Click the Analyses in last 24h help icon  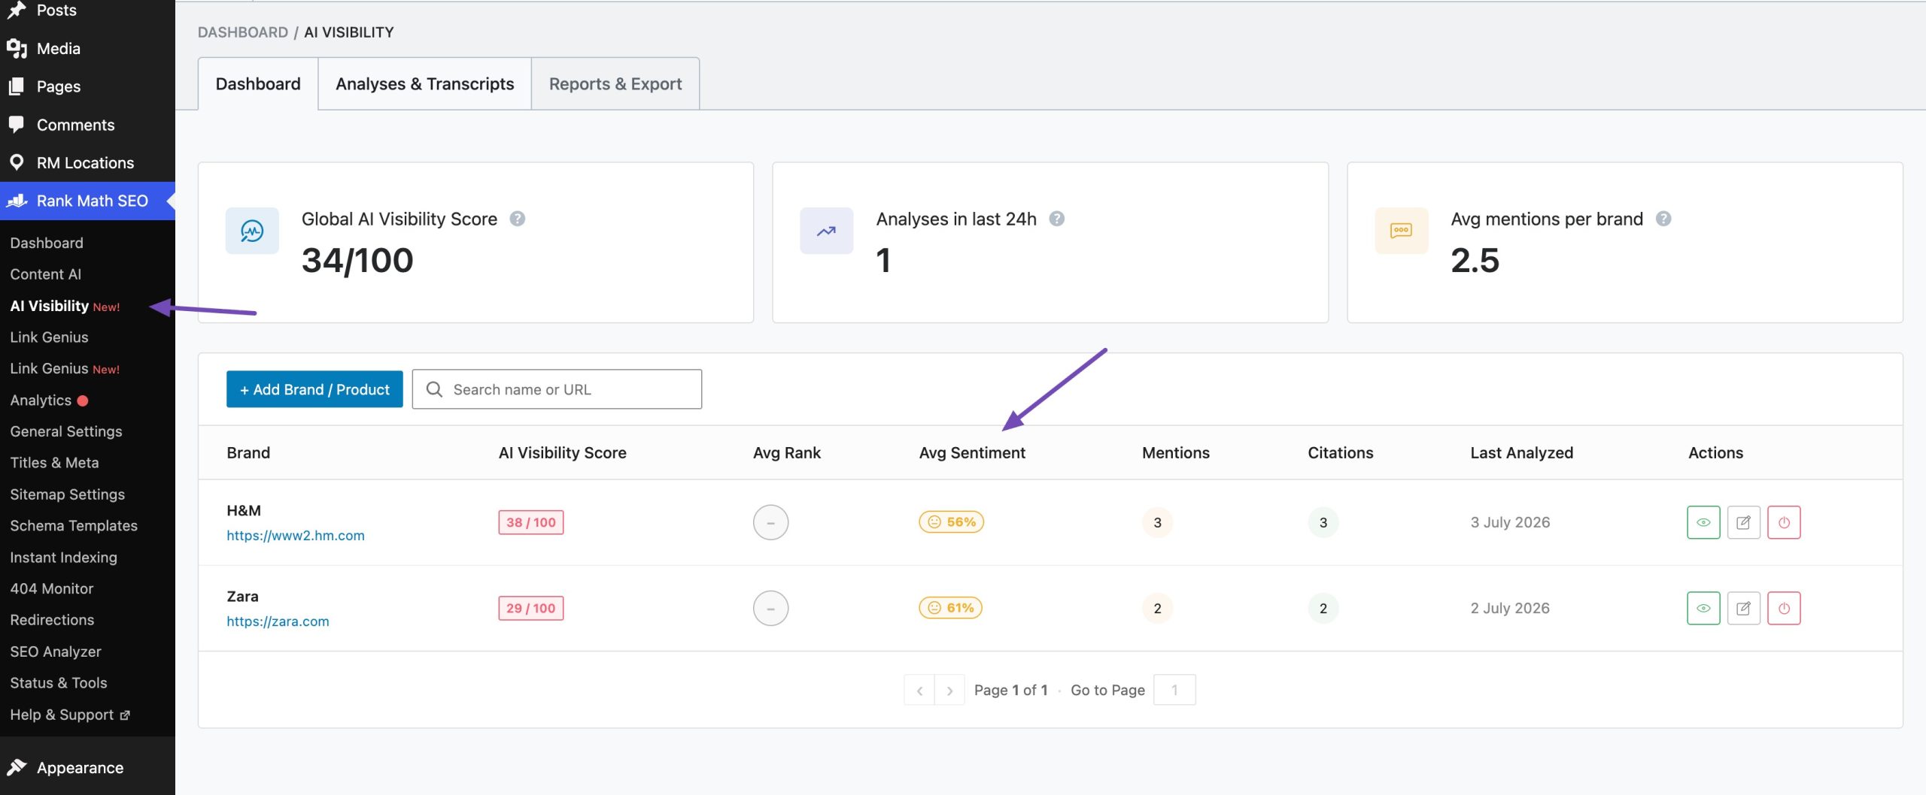pos(1056,219)
